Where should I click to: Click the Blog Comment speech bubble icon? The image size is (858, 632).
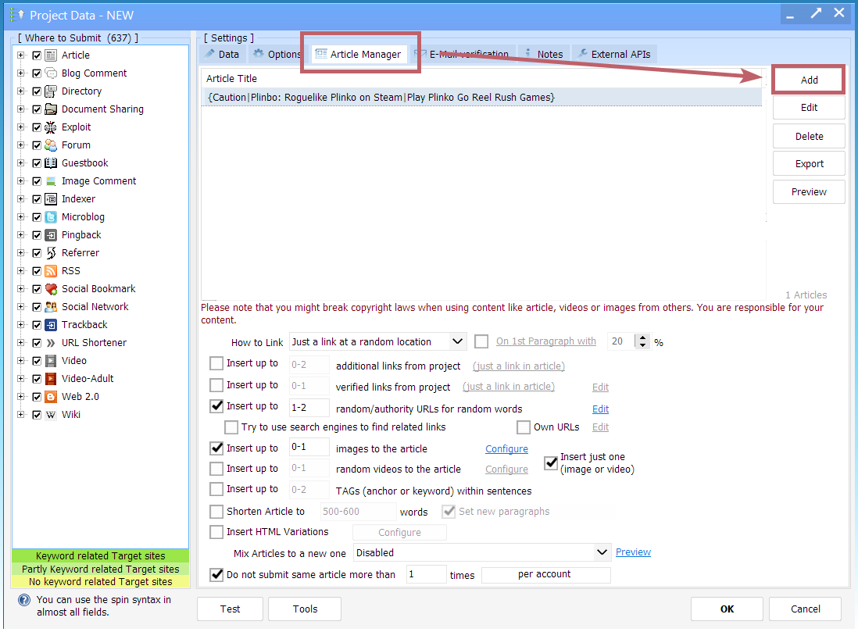51,73
